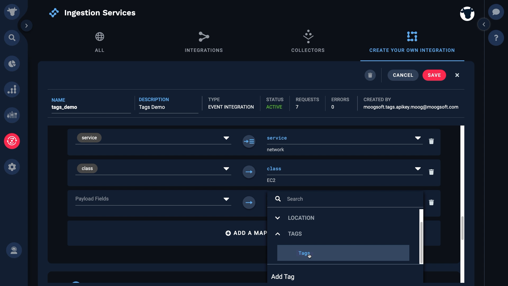Open the pie chart sidebar icon
The width and height of the screenshot is (508, 286).
12,64
